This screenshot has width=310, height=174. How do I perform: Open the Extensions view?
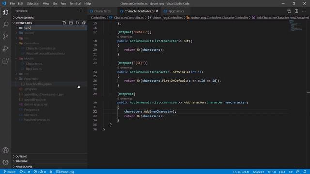click(x=5, y=61)
